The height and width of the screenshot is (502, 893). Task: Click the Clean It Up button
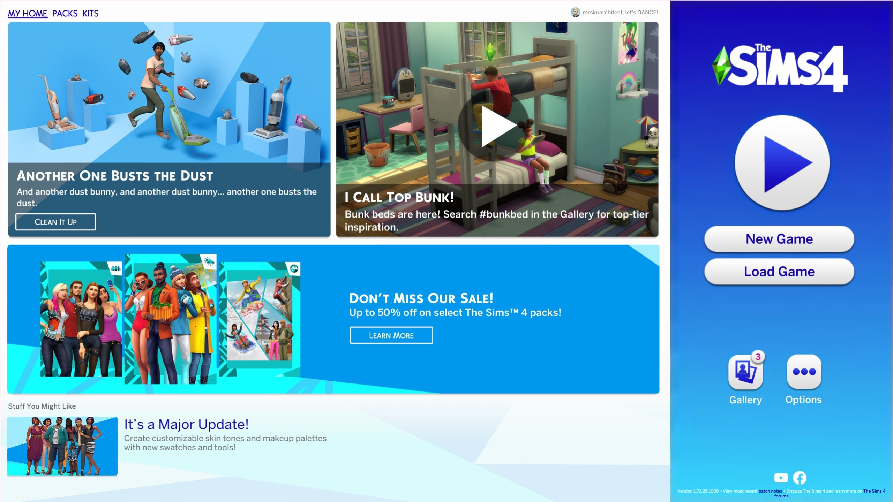coord(55,222)
